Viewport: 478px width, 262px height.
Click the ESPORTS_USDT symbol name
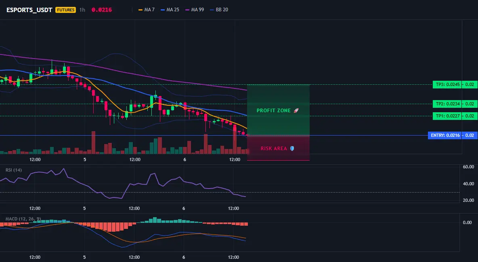coord(29,10)
